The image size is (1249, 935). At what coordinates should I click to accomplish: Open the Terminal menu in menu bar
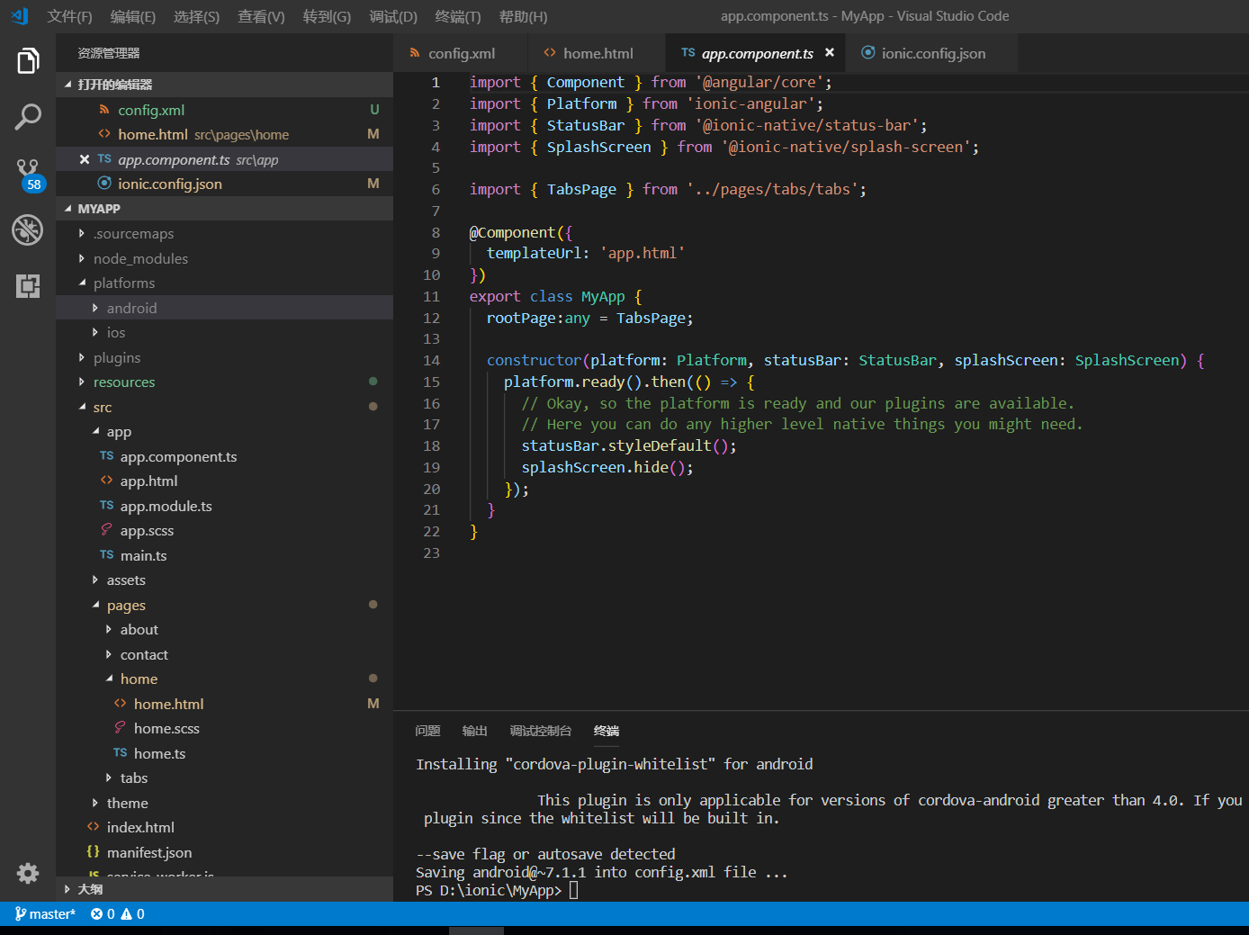[x=457, y=16]
